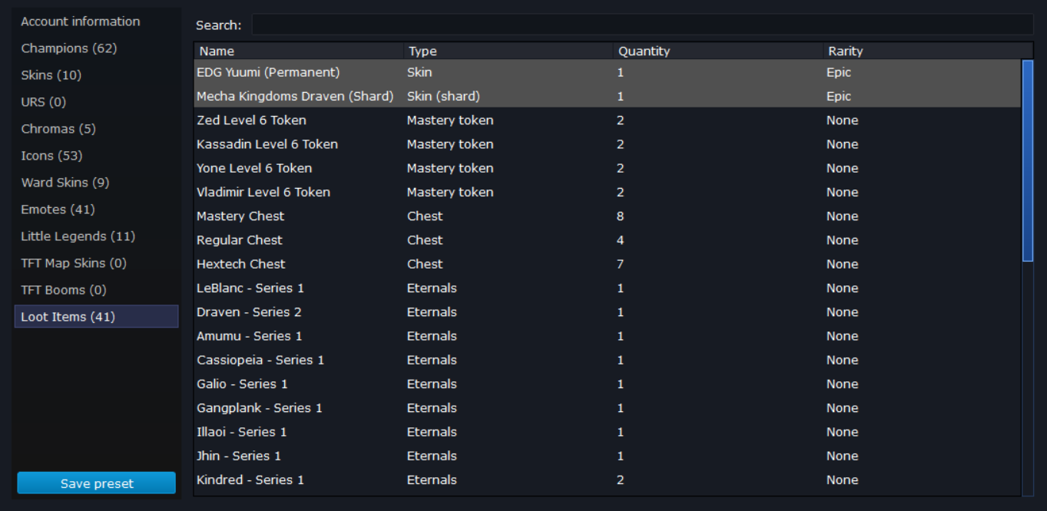
Task: Open Little Legends (11) category
Action: tap(96, 236)
